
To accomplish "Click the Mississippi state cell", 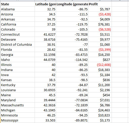I will [17, 120].
